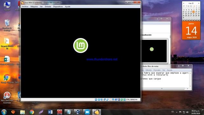Minimize the VirtualBox Manager background window
The image size is (204, 115).
157,19
